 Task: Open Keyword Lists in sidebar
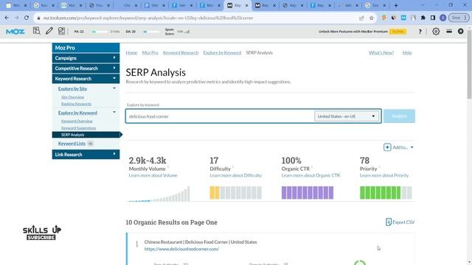[x=72, y=144]
